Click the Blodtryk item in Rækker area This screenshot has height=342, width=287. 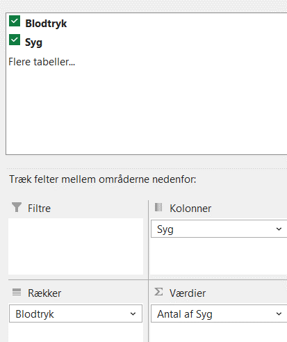click(x=76, y=313)
